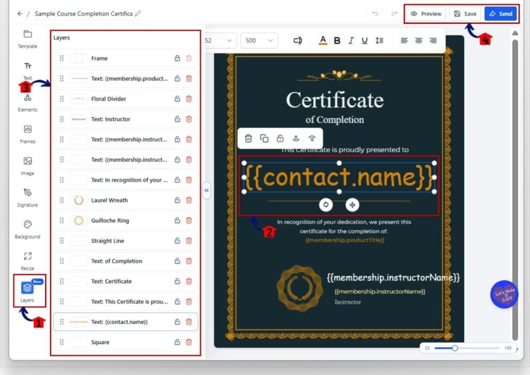Click the Save button
The width and height of the screenshot is (530, 375).
(465, 13)
